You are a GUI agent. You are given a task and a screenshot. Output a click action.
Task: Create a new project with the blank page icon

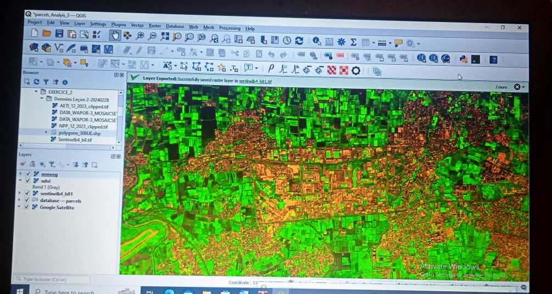tap(35, 33)
